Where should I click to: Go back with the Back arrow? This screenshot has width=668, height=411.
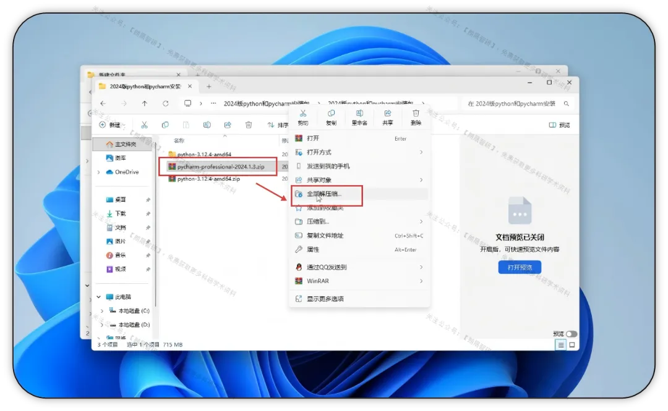(x=103, y=103)
